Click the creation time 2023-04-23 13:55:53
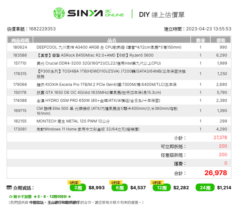The height and width of the screenshot is (211, 238). [209, 29]
